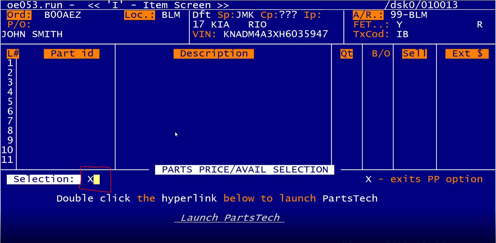Click the TxCod value IB
This screenshot has width=496, height=243.
(402, 34)
